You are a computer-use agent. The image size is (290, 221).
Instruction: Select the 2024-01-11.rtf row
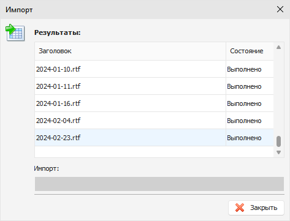click(154, 86)
